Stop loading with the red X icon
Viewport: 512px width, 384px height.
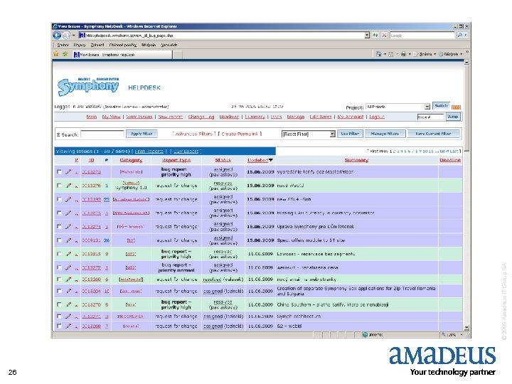coord(385,36)
